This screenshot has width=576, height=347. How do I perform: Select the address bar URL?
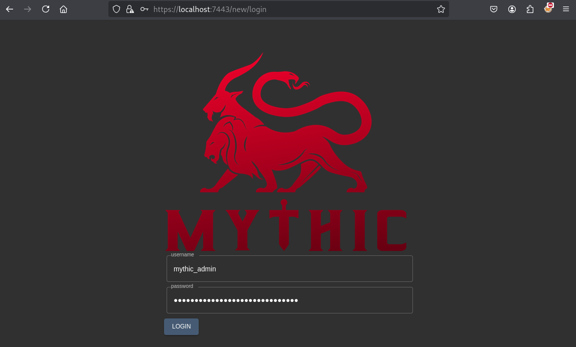coord(210,9)
